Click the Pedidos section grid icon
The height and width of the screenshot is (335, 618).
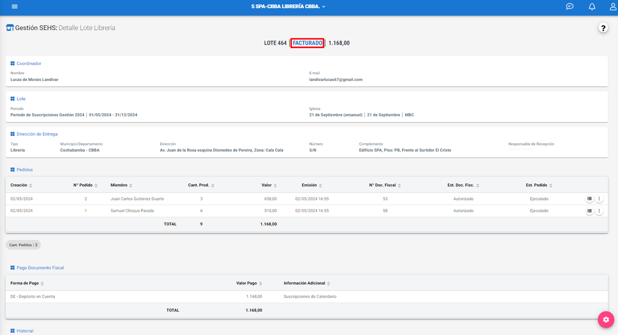point(12,169)
